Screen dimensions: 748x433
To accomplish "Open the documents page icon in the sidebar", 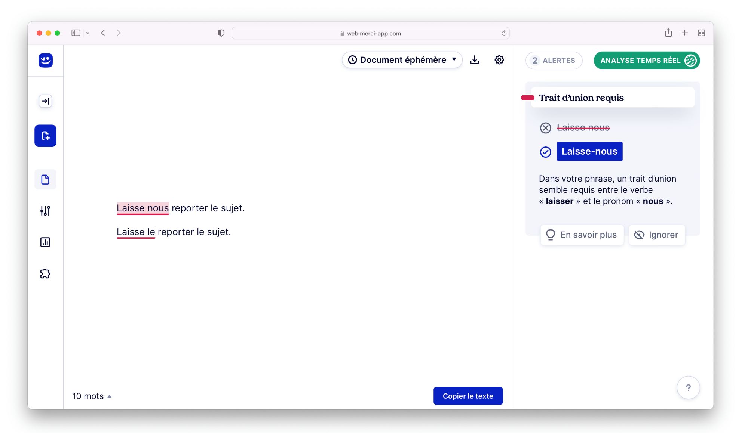I will click(46, 180).
